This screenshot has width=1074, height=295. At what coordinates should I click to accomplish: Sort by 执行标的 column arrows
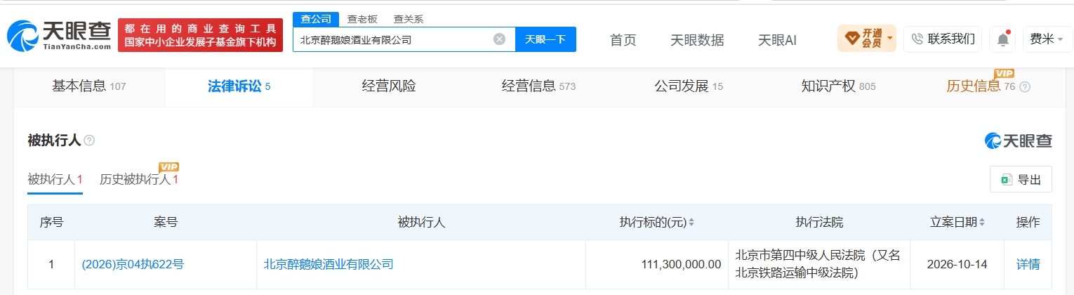[691, 223]
